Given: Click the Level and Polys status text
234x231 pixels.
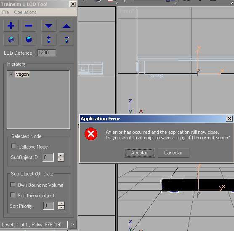Looking at the screenshot, I should pyautogui.click(x=32, y=225).
